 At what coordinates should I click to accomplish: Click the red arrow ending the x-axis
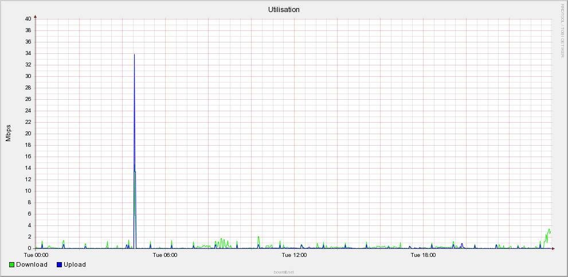coord(553,248)
